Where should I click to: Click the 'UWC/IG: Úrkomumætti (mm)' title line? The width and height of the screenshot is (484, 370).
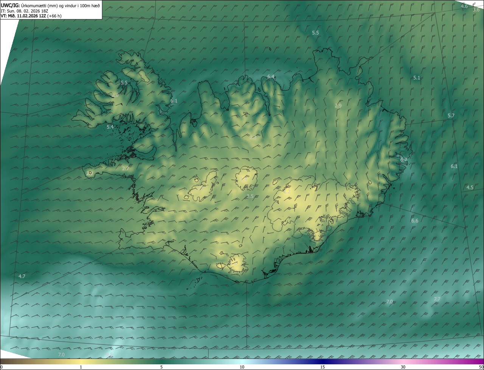51,5
